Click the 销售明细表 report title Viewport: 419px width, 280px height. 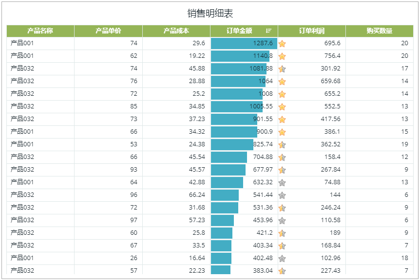210,14
